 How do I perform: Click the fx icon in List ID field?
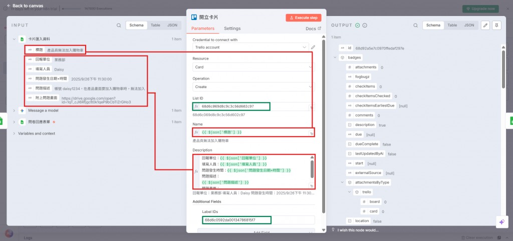[196, 106]
